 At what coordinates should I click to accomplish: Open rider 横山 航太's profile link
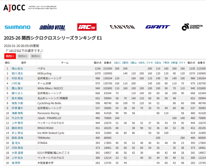coord(17,69)
